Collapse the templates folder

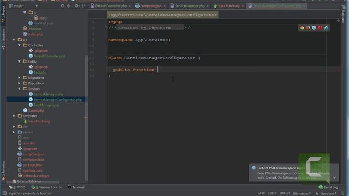pyautogui.click(x=14, y=116)
